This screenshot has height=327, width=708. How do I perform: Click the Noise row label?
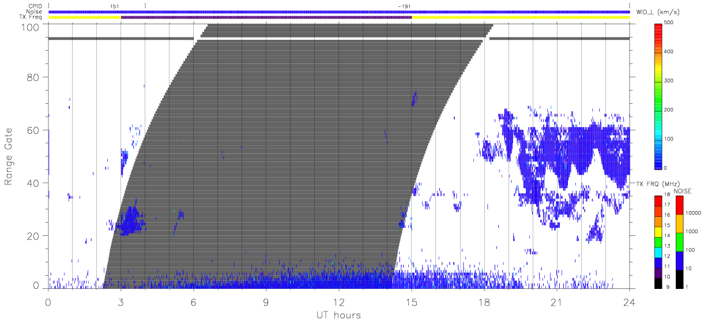(34, 12)
